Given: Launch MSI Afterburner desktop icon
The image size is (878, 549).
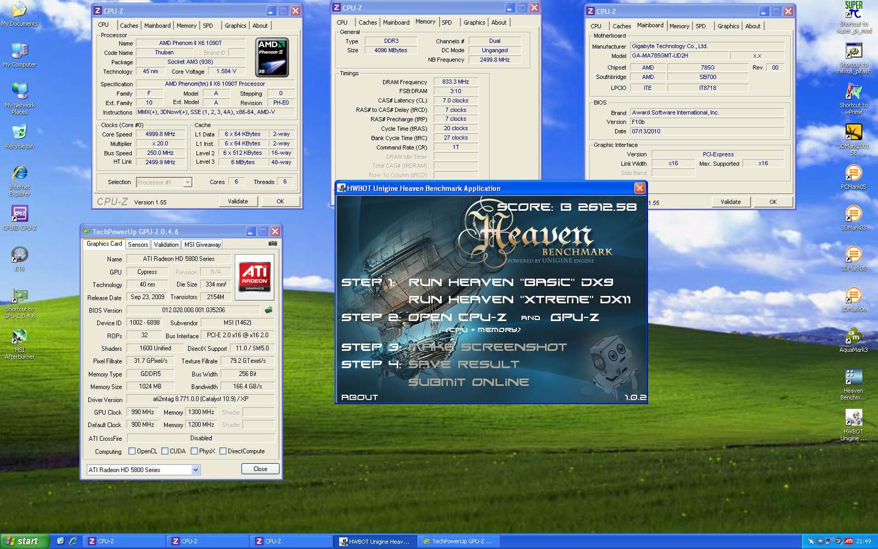Looking at the screenshot, I should click(19, 344).
